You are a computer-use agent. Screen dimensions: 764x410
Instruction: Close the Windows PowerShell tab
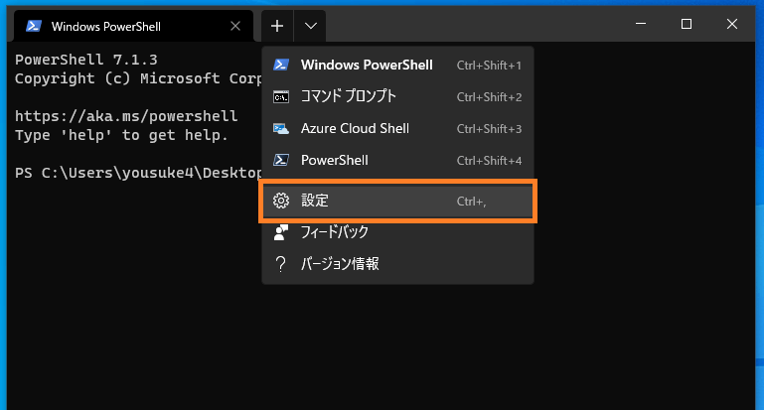tap(235, 26)
